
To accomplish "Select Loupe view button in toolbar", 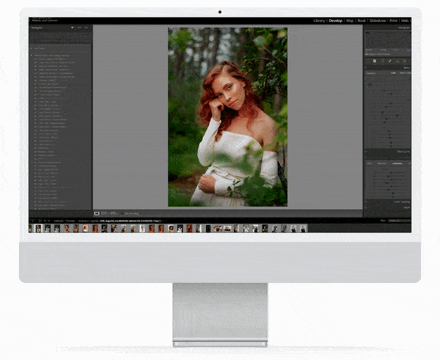I will coord(97,213).
